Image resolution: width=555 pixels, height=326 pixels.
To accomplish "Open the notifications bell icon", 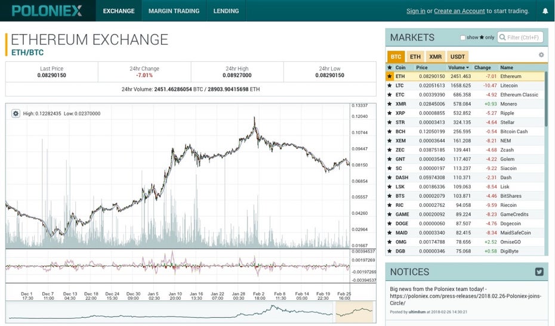I will point(545,11).
